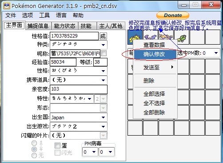Select the female ♀ radio button
This screenshot has height=163, width=223.
pyautogui.click(x=34, y=149)
